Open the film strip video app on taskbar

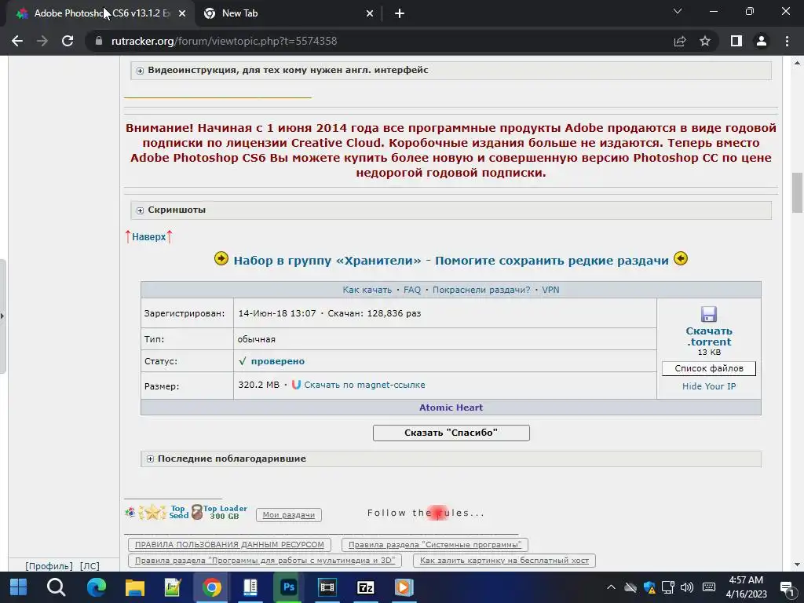[327, 587]
